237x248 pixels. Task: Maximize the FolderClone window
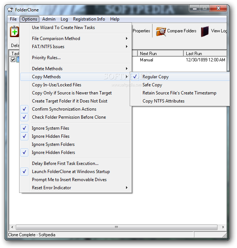coord(205,8)
